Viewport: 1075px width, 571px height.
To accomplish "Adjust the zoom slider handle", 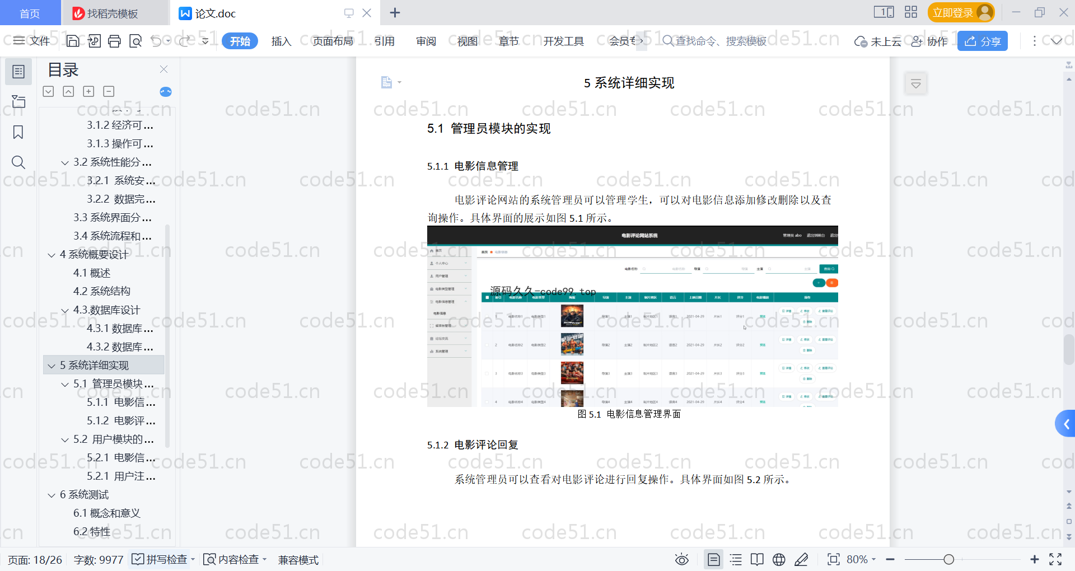I will pos(948,559).
